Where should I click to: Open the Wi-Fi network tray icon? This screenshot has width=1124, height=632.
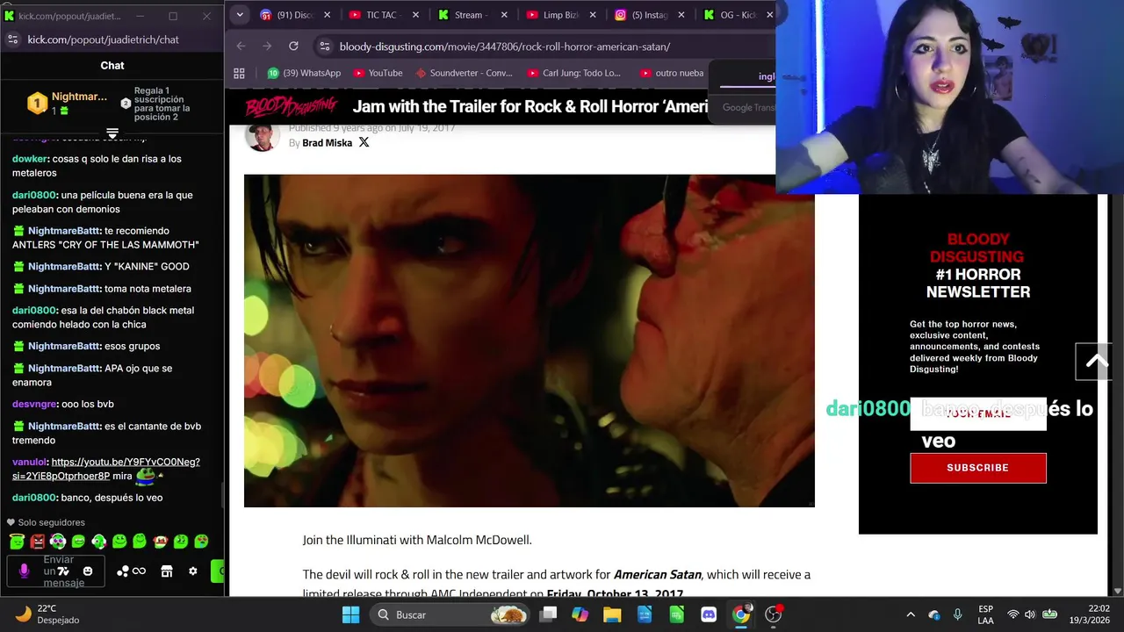tap(1013, 614)
